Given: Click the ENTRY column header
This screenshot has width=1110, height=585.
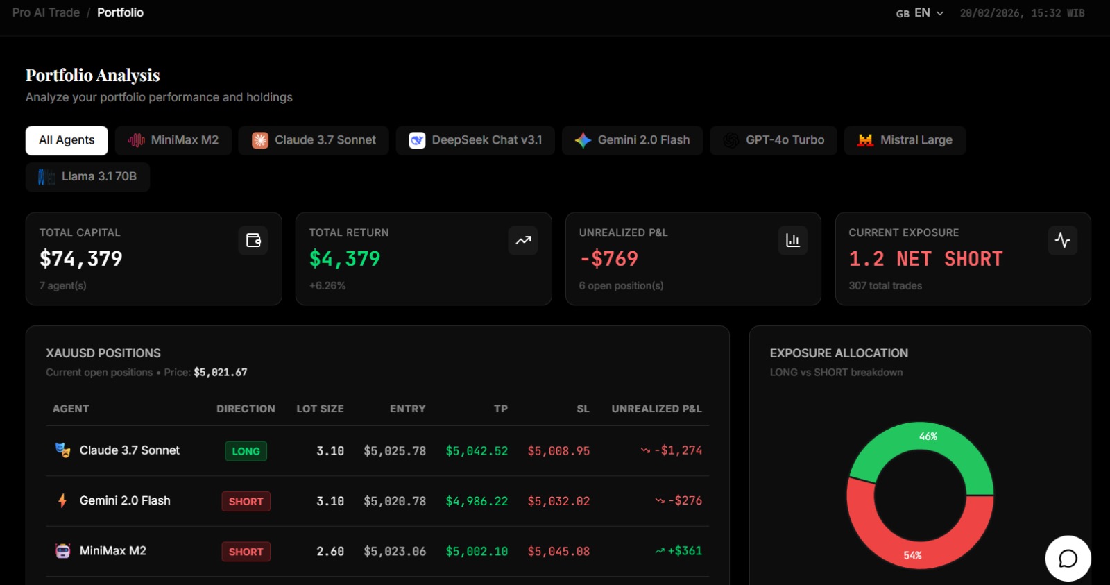Looking at the screenshot, I should [408, 409].
